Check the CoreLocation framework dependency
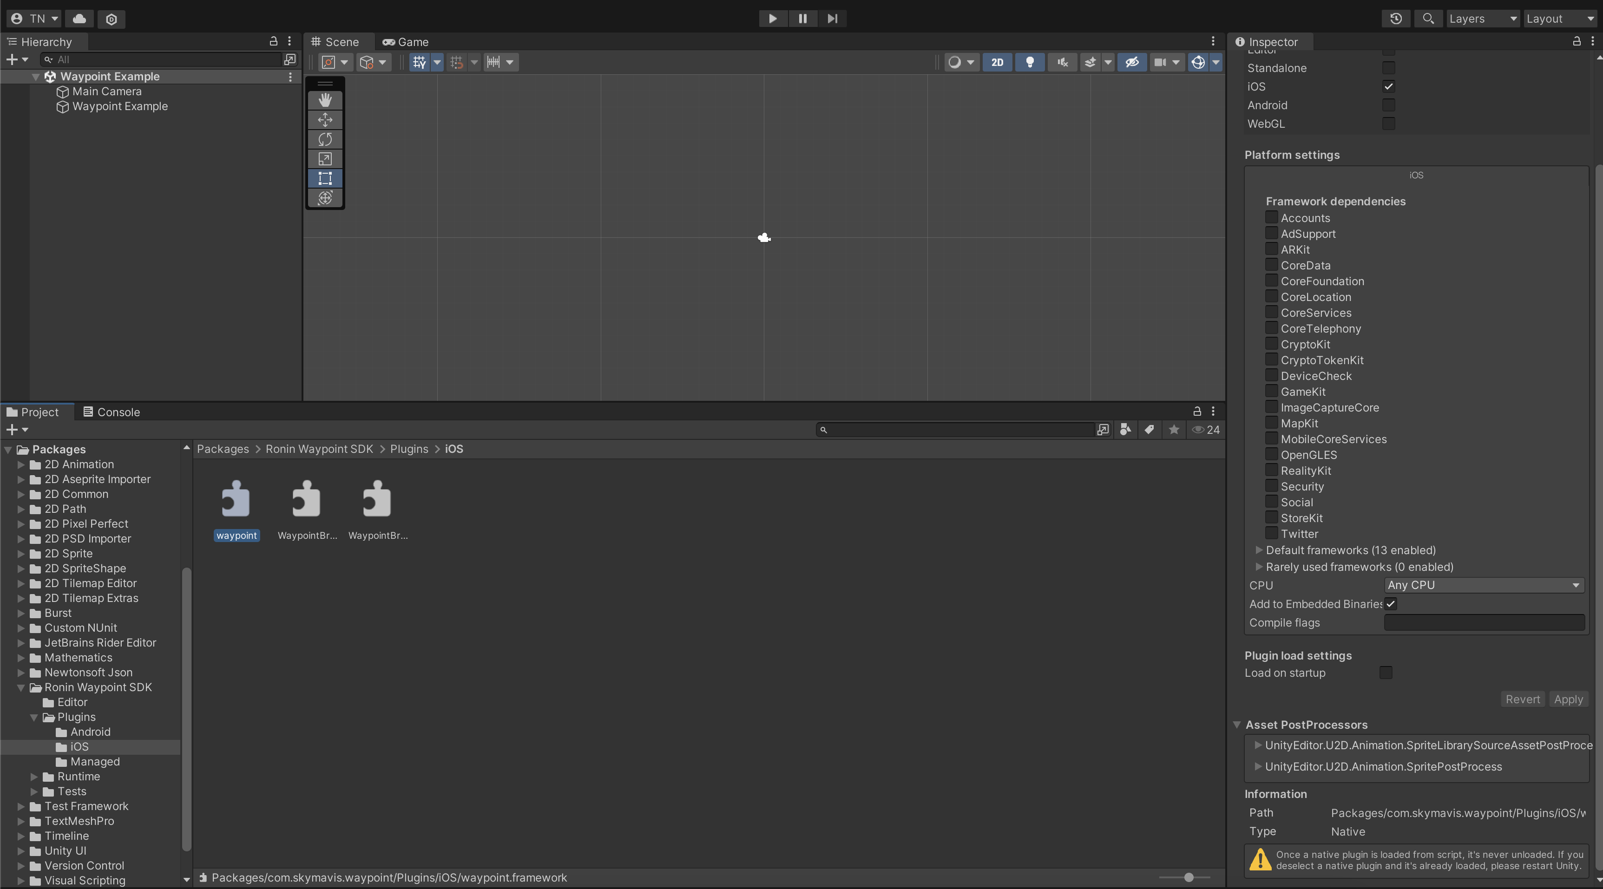 [1271, 296]
